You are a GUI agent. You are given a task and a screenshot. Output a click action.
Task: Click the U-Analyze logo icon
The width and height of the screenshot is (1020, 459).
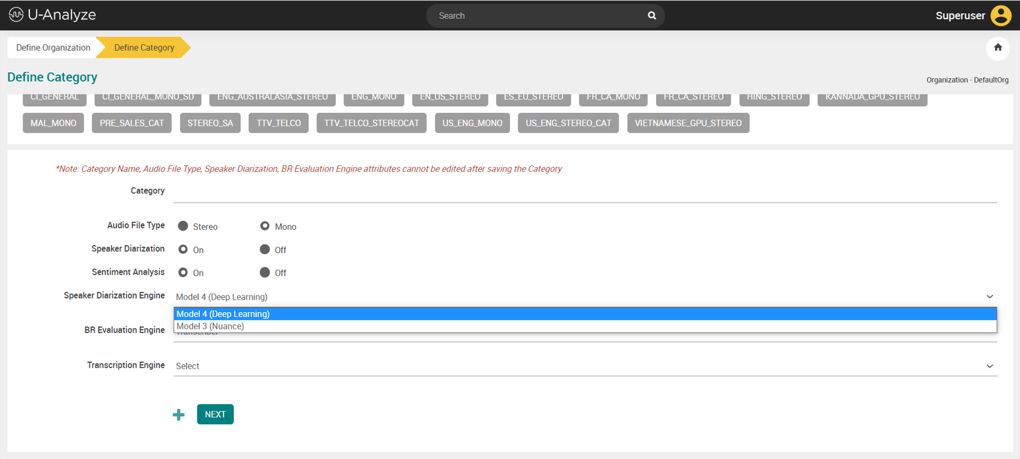[x=16, y=14]
